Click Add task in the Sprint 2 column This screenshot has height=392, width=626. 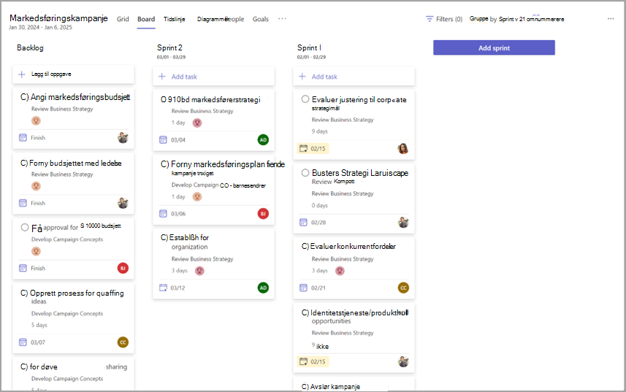click(x=213, y=77)
